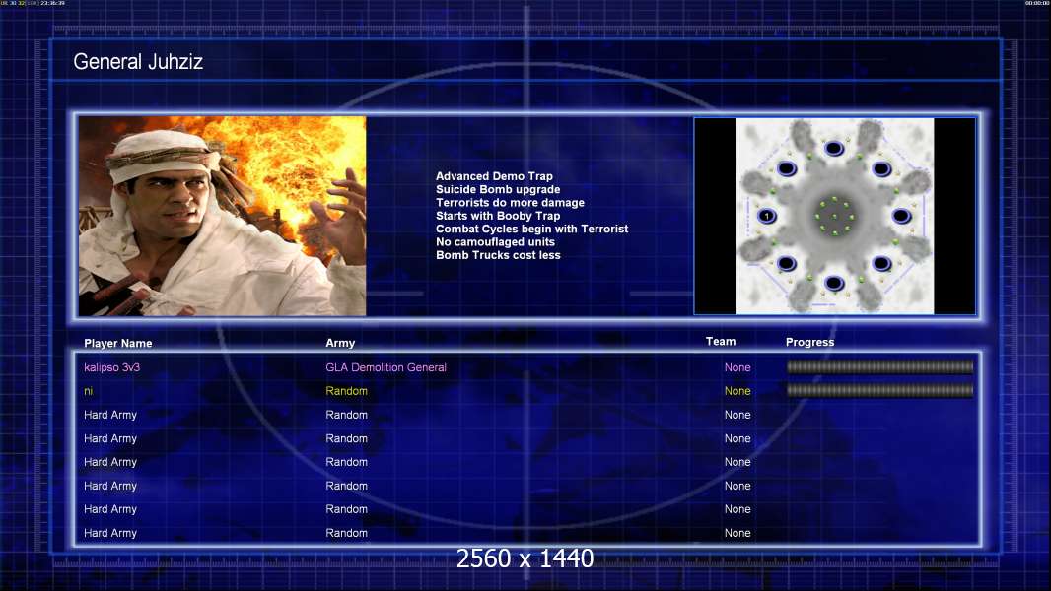Select the player named ni
This screenshot has width=1051, height=591.
click(x=89, y=391)
